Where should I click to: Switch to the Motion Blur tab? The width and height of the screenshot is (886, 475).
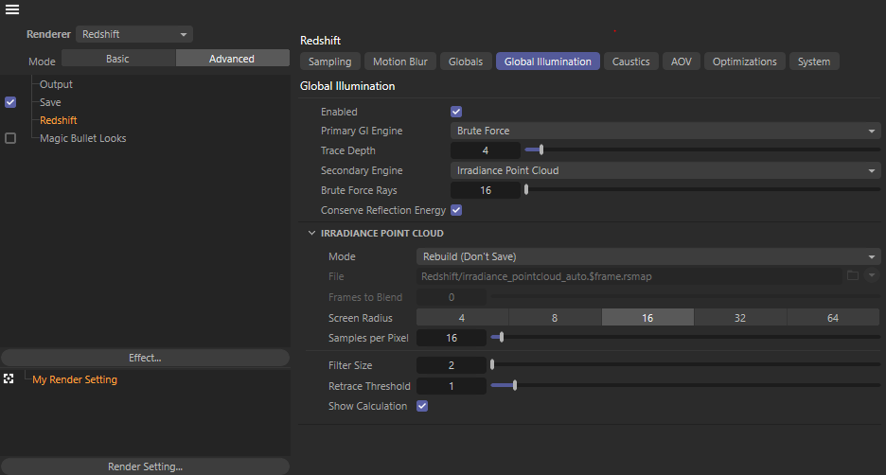[x=400, y=62]
